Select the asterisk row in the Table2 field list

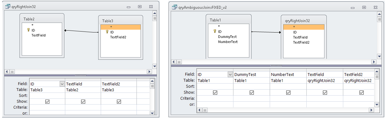pyautogui.click(x=41, y=25)
